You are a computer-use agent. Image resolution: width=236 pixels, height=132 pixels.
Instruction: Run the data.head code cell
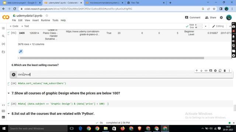tap(14, 74)
